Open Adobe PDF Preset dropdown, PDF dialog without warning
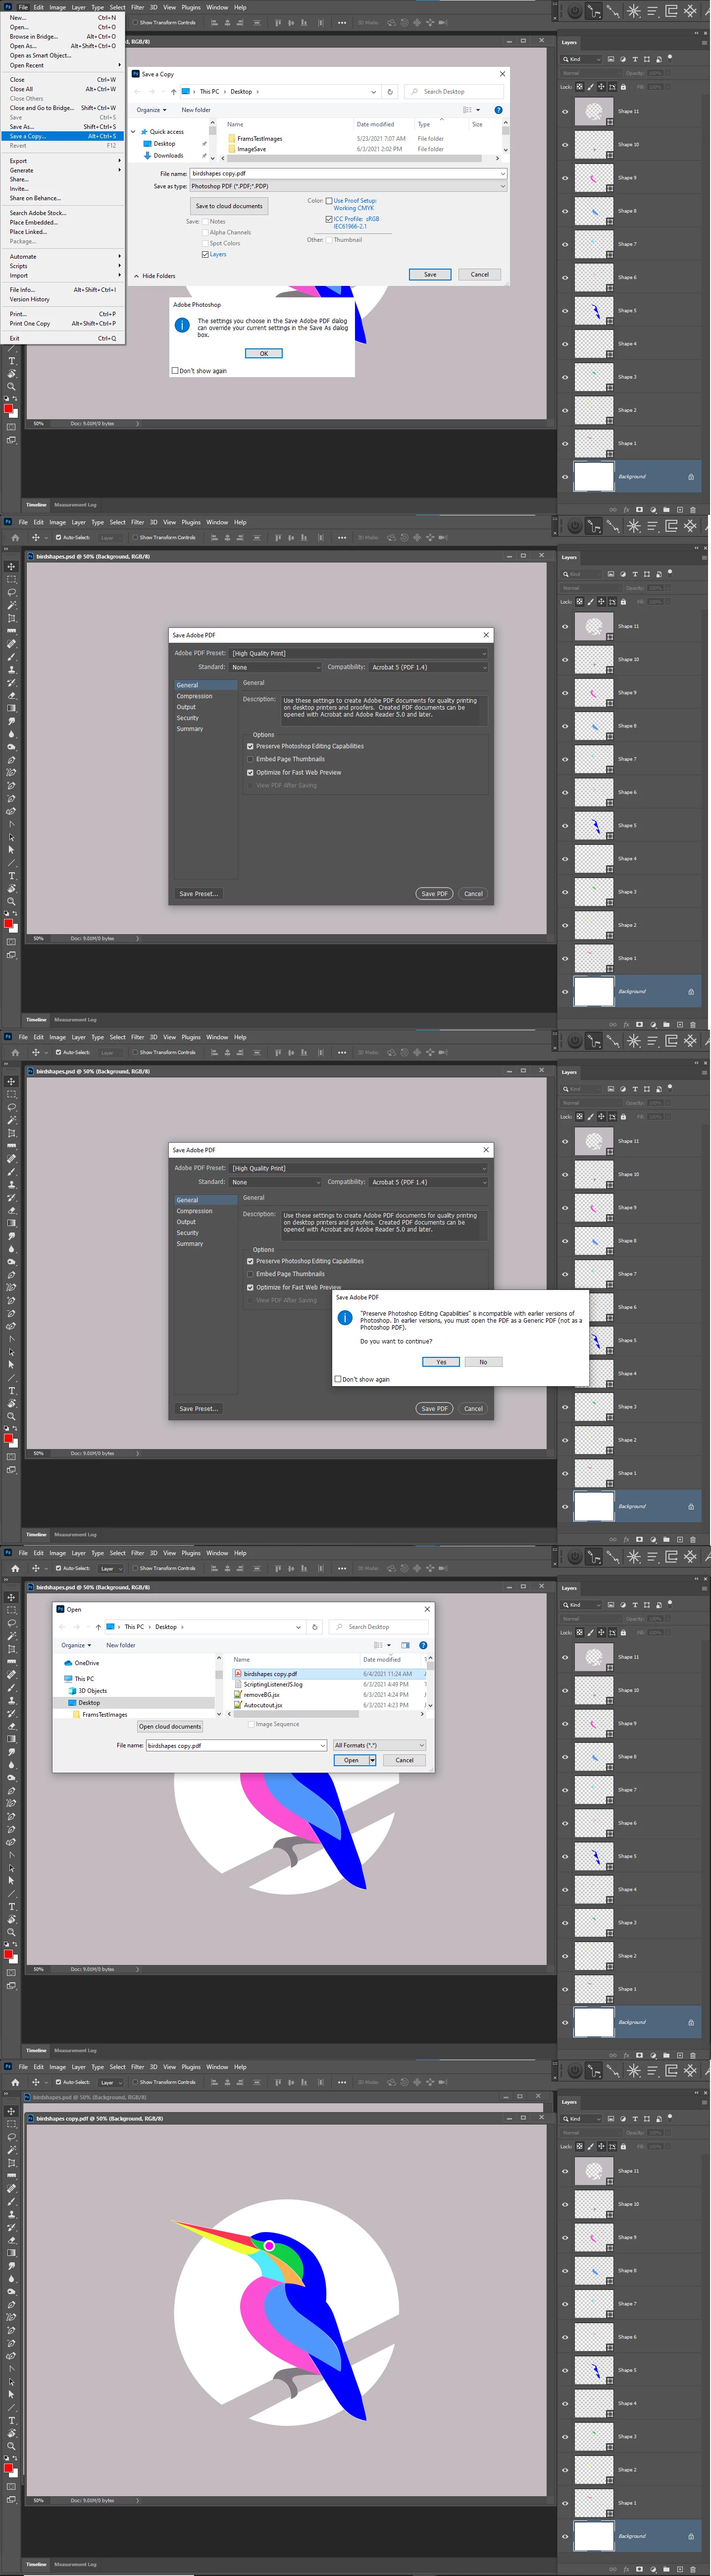Image resolution: width=711 pixels, height=2576 pixels. click(x=359, y=653)
